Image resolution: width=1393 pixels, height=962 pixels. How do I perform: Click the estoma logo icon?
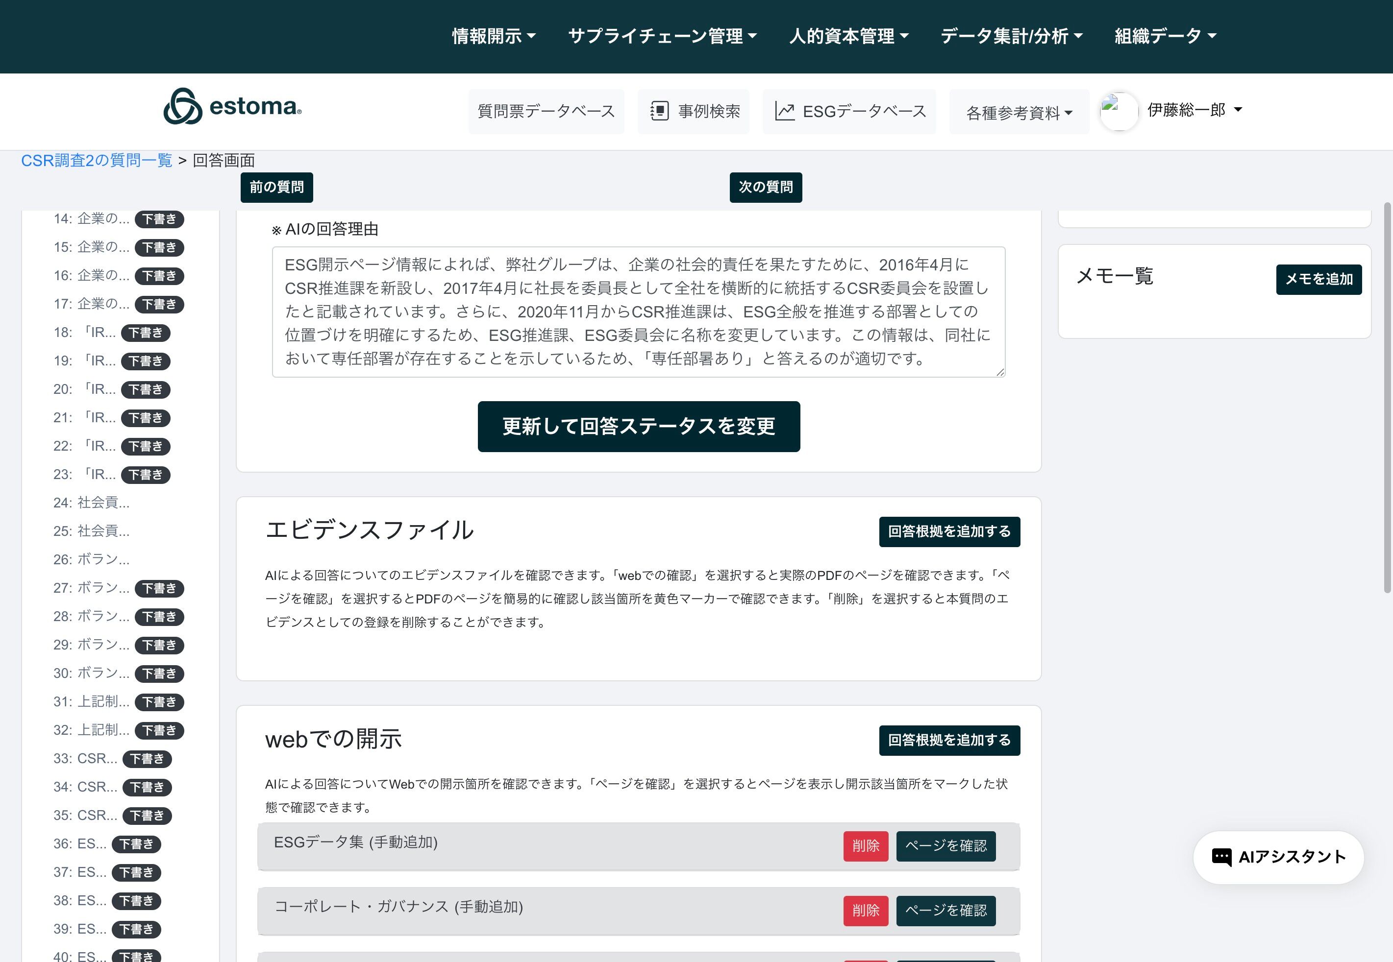tap(182, 107)
